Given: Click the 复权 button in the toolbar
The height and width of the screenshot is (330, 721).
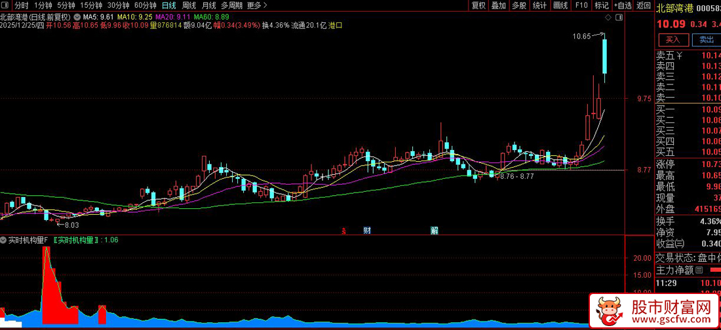Looking at the screenshot, I should click(478, 5).
